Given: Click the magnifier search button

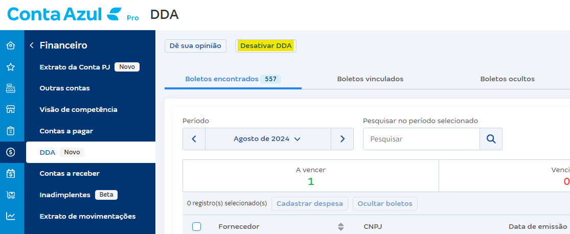Looking at the screenshot, I should [x=491, y=139].
